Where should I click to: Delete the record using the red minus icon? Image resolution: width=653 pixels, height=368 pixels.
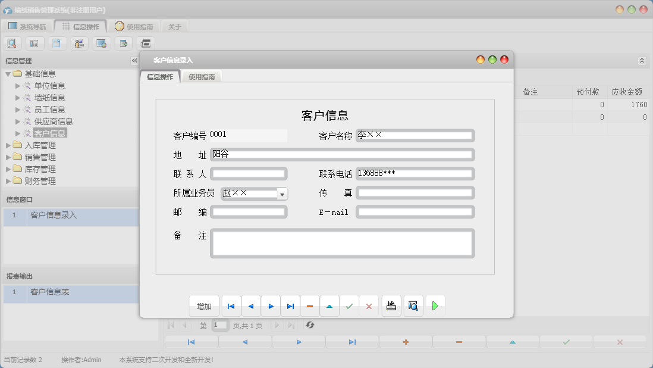coord(310,305)
